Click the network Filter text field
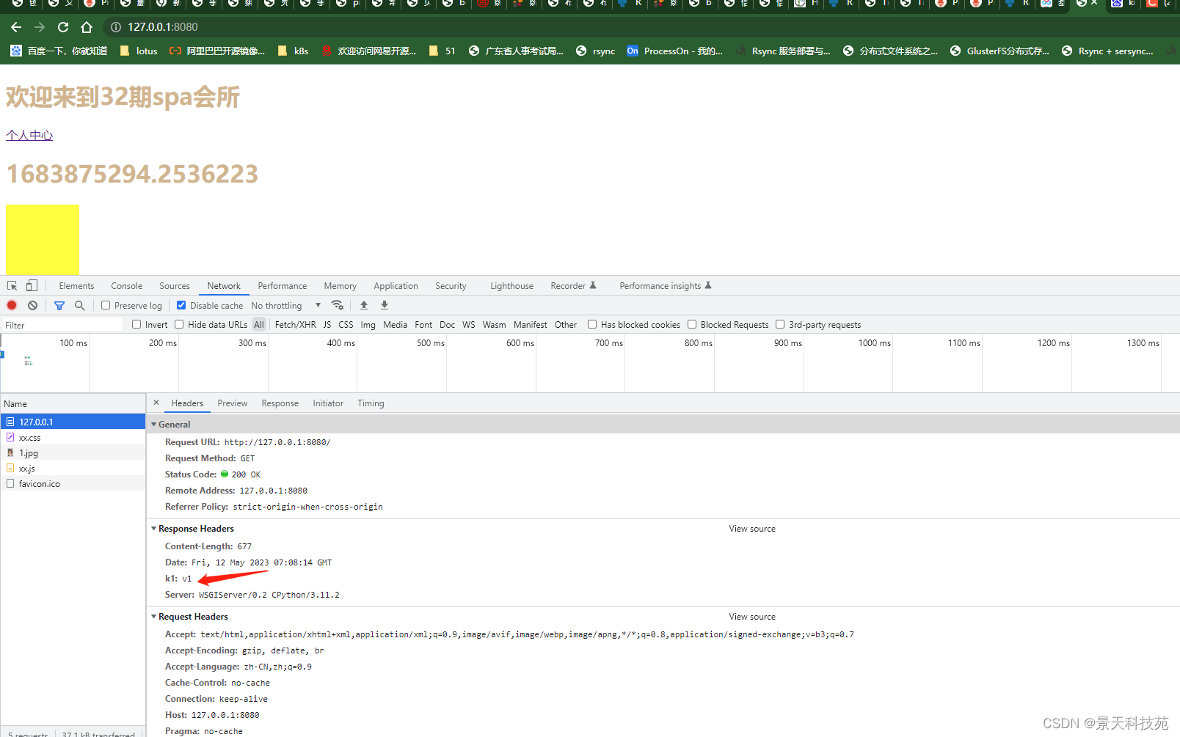Viewport: 1180px width, 737px height. coord(62,325)
